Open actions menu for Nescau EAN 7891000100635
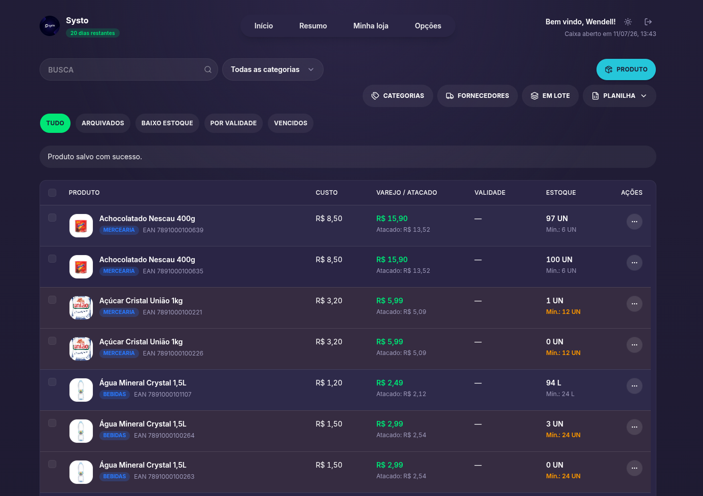The image size is (703, 496). pyautogui.click(x=635, y=263)
